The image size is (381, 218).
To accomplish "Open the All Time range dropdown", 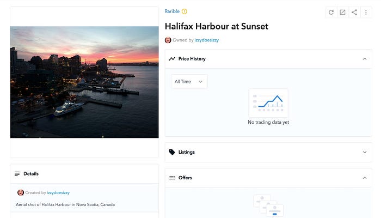I will tap(189, 82).
